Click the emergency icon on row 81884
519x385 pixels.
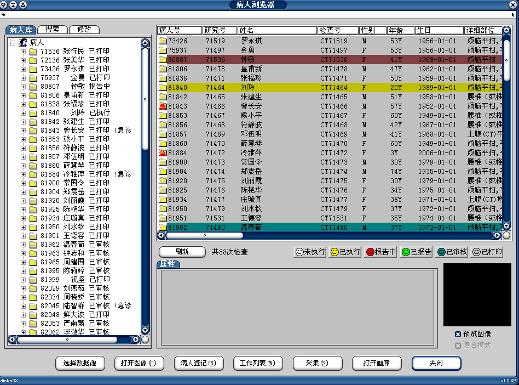[x=163, y=153]
